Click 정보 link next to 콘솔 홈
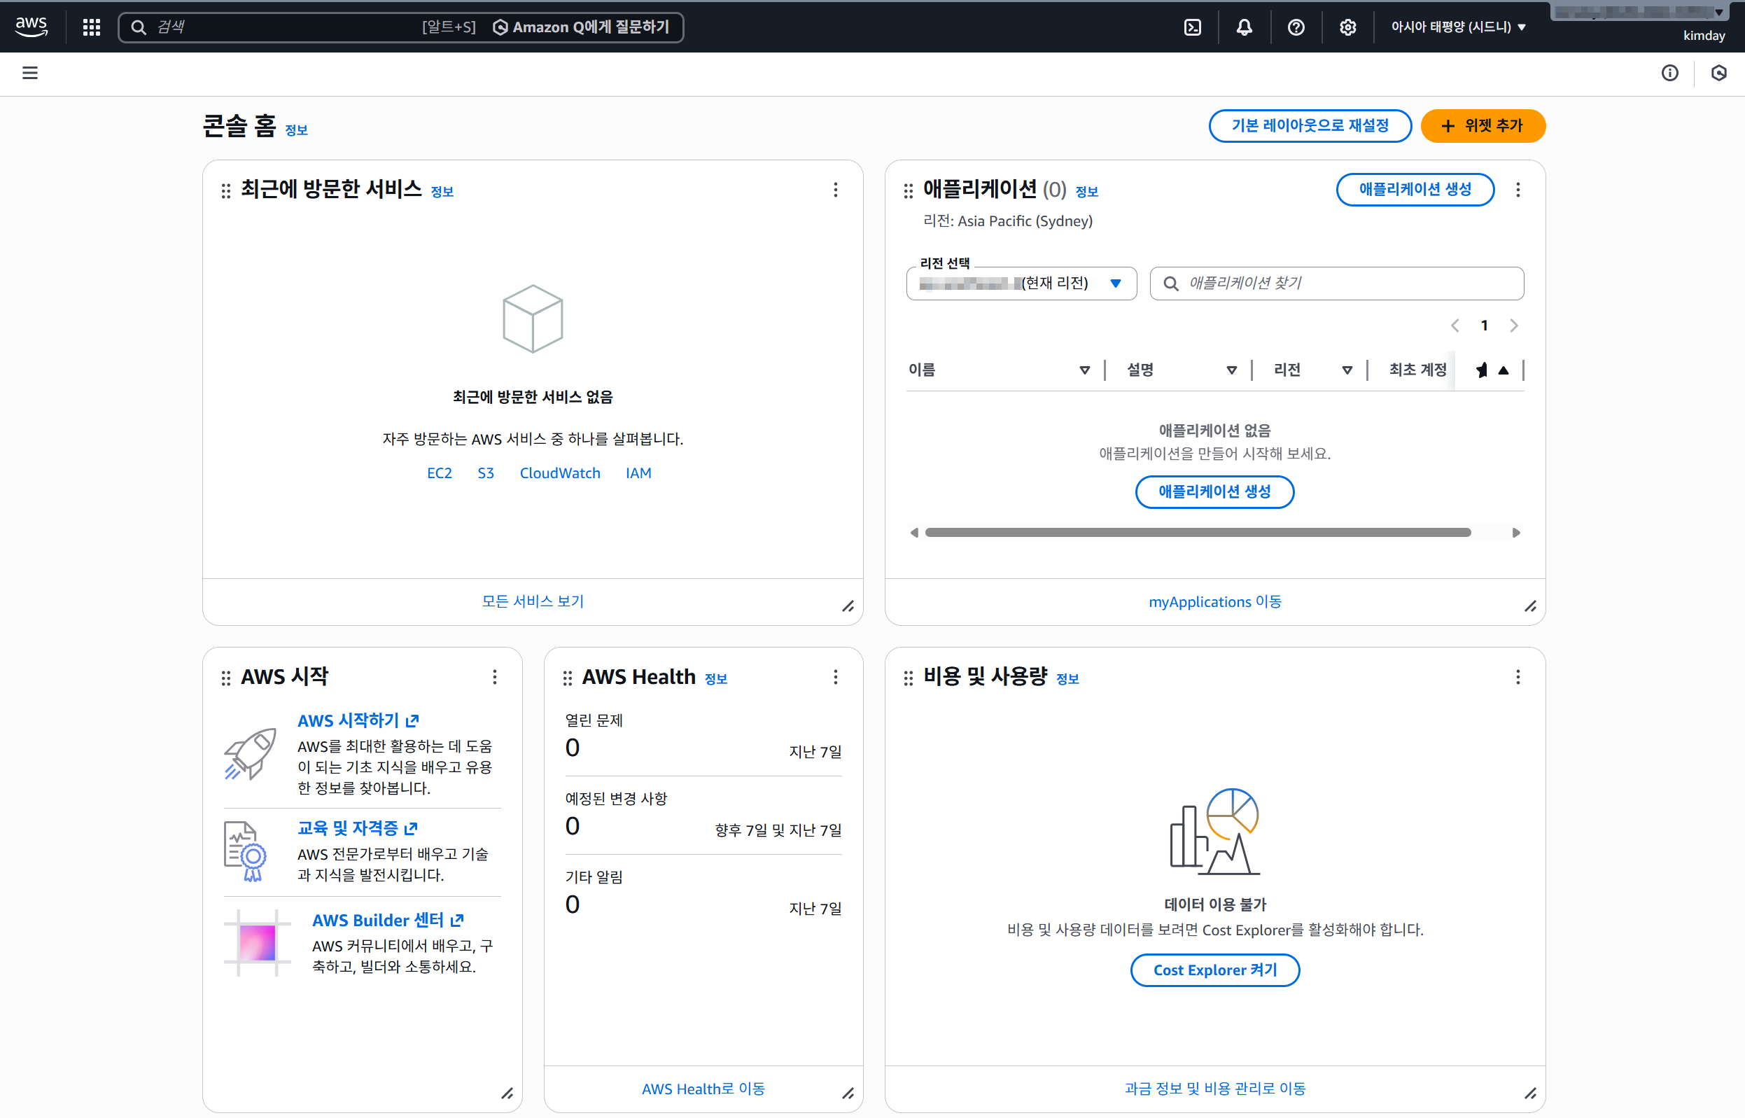 (296, 130)
